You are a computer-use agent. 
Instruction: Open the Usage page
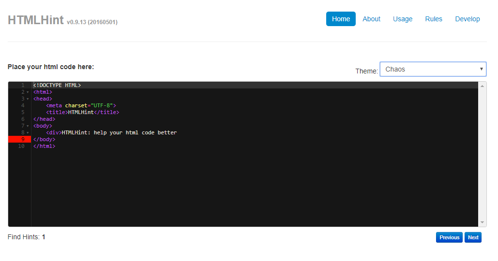tap(402, 19)
